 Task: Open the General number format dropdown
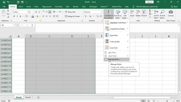coord(101,12)
